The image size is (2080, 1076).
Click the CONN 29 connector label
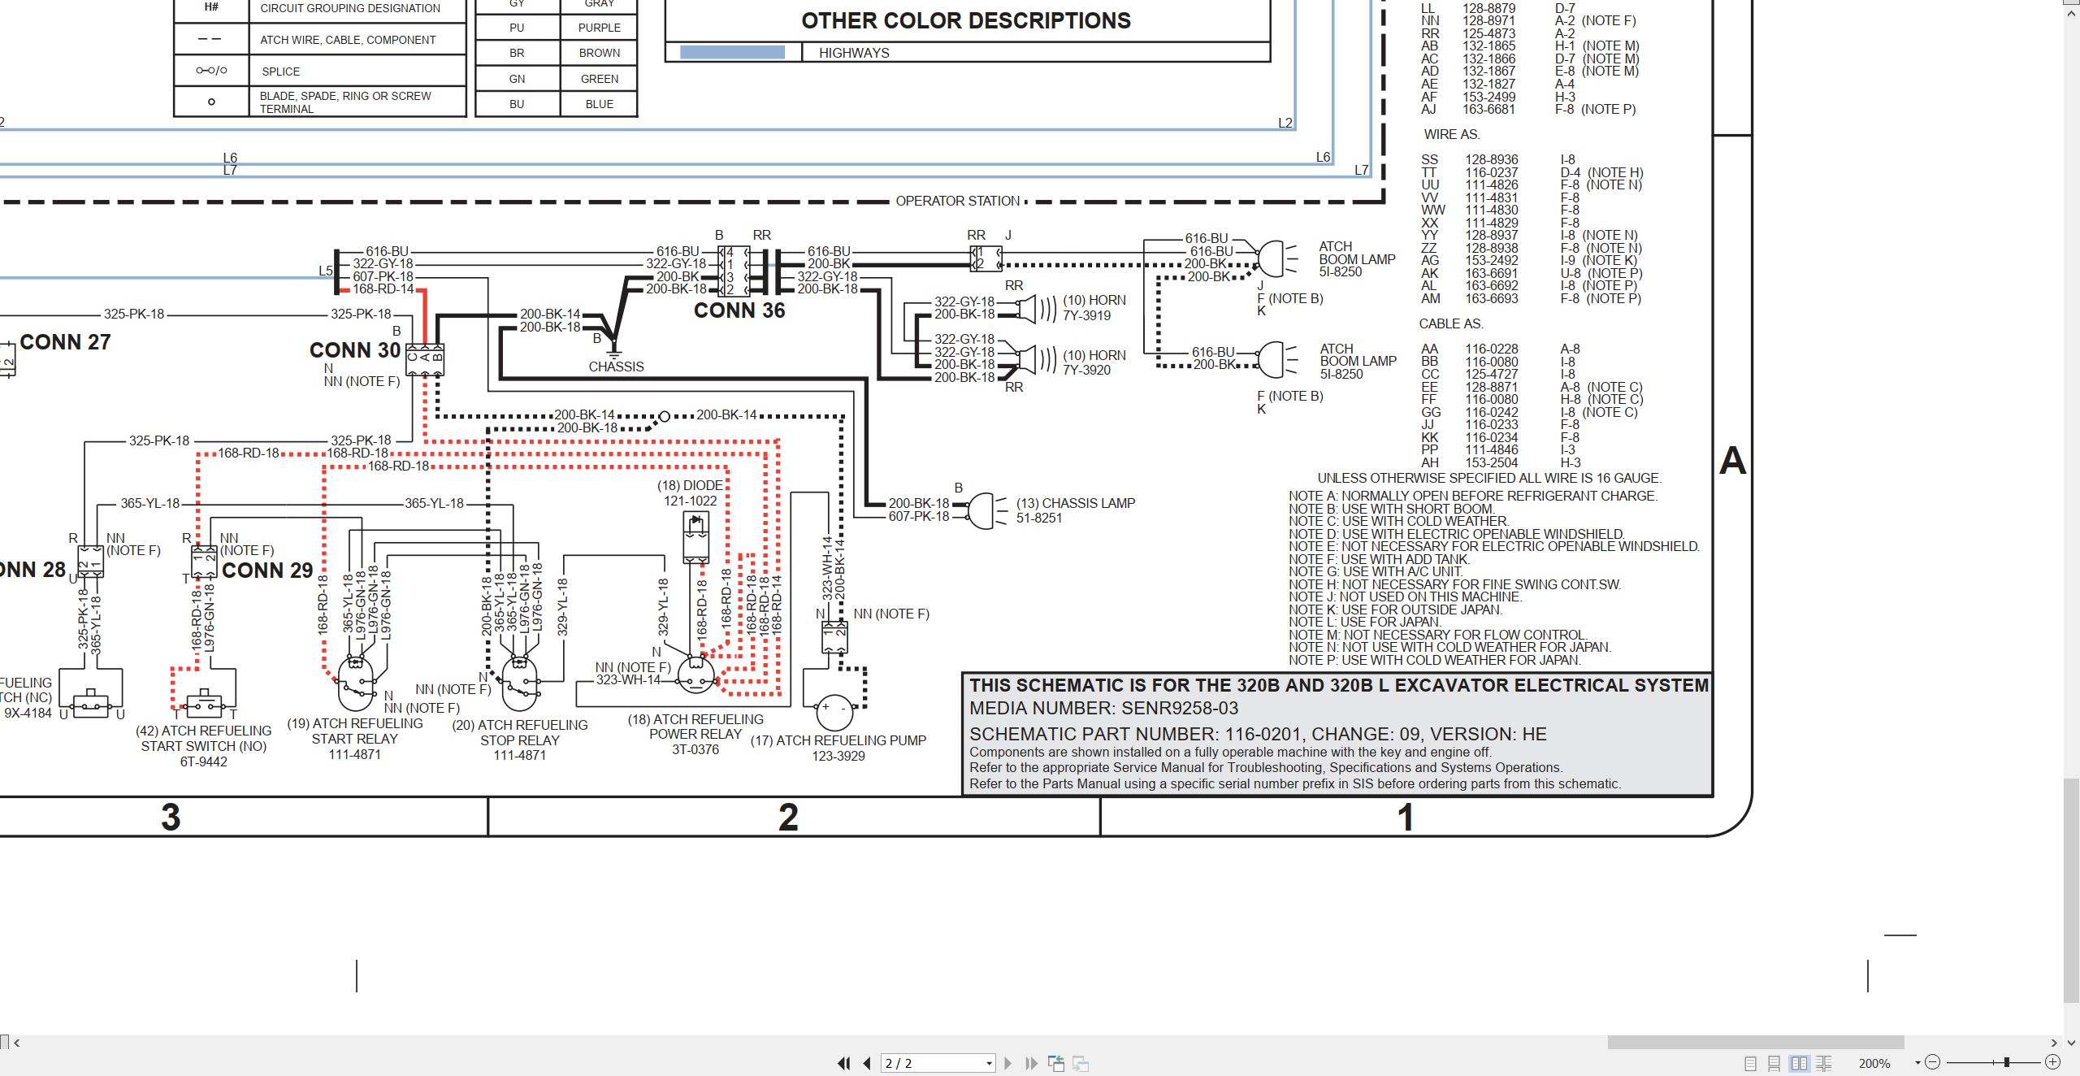[267, 571]
